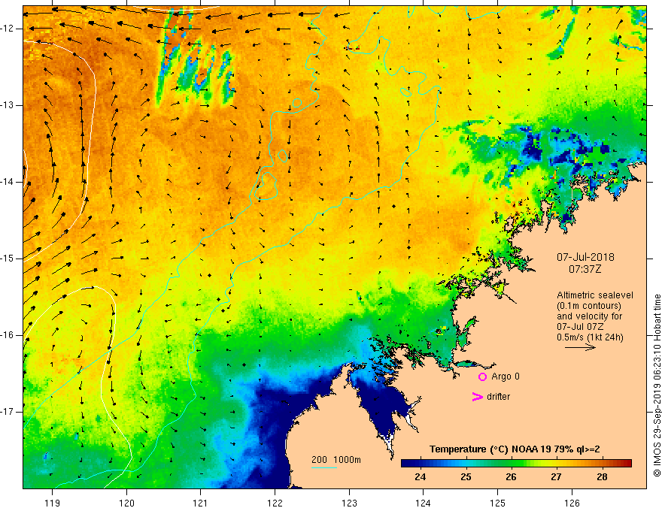The image size is (662, 511).
Task: Click the time text 07:37Z
Action: click(x=585, y=269)
